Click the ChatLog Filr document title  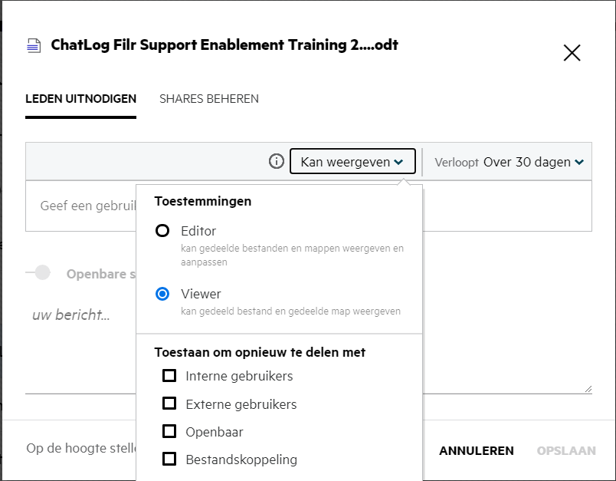point(224,45)
